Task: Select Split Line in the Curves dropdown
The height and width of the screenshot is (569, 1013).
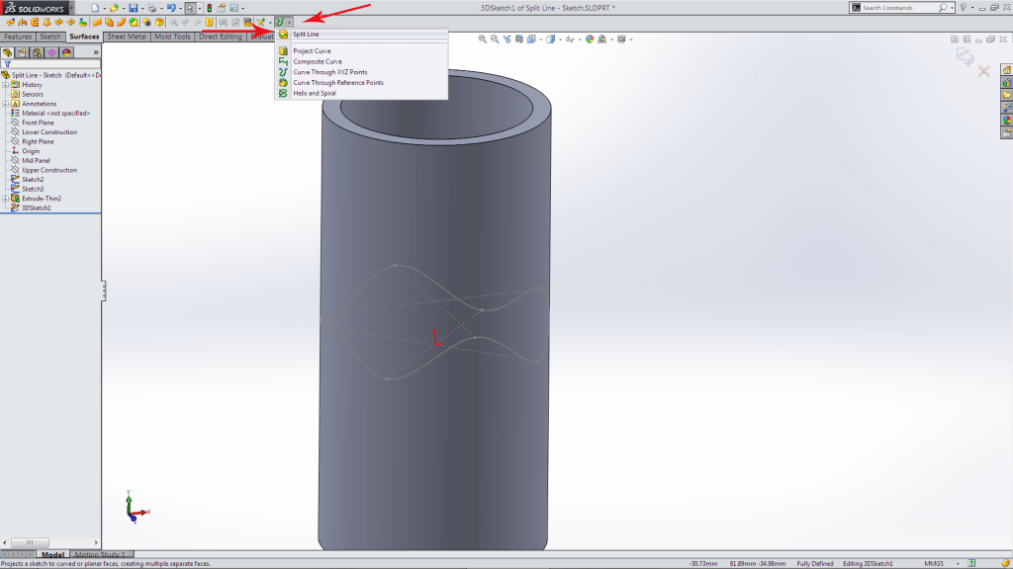Action: 306,35
